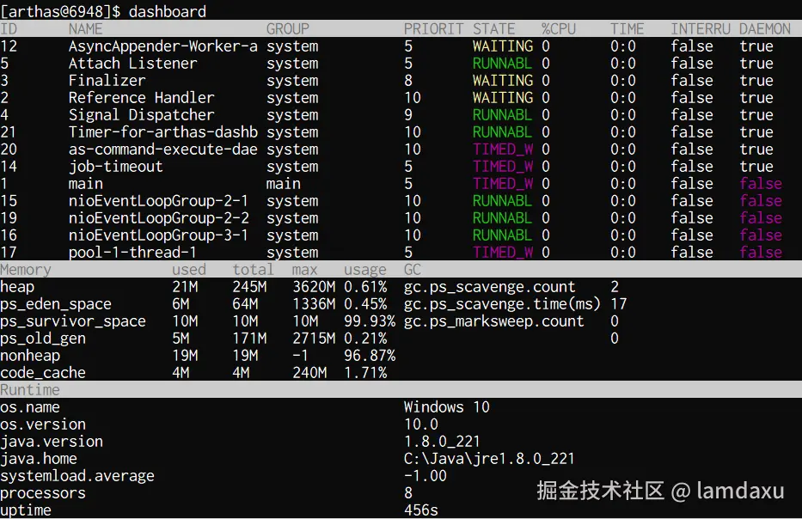The width and height of the screenshot is (802, 519).
Task: Select the NAME column header
Action: pos(85,28)
